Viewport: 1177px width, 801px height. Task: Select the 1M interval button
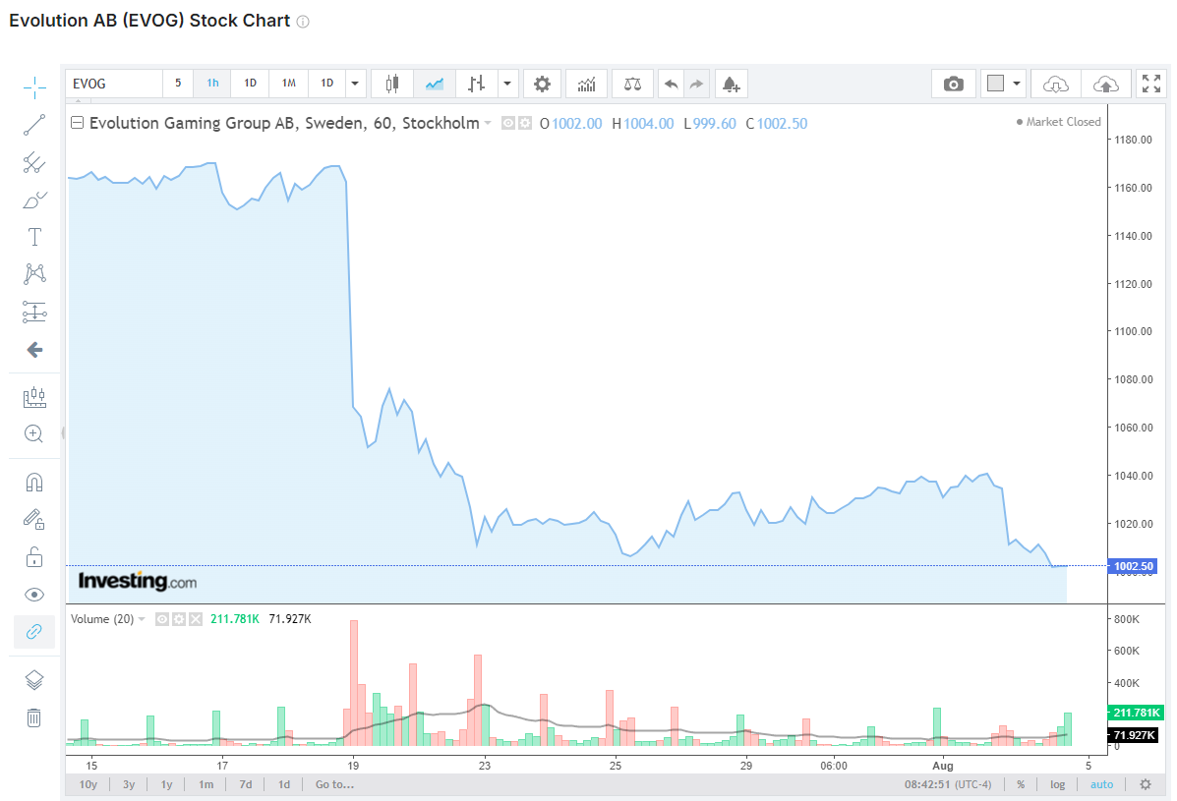click(x=289, y=84)
